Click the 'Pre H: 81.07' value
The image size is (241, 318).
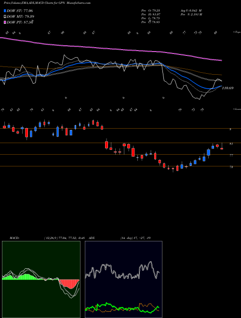[151, 14]
